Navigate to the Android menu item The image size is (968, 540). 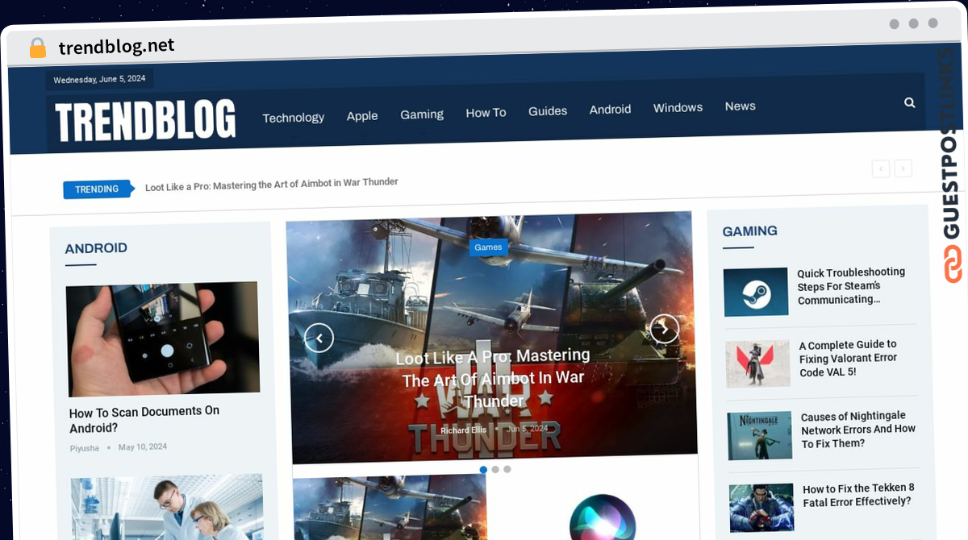[610, 109]
